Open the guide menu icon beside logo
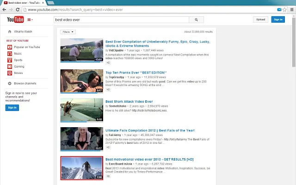Image resolution: width=296 pixels, height=185 pixels. click(x=30, y=19)
